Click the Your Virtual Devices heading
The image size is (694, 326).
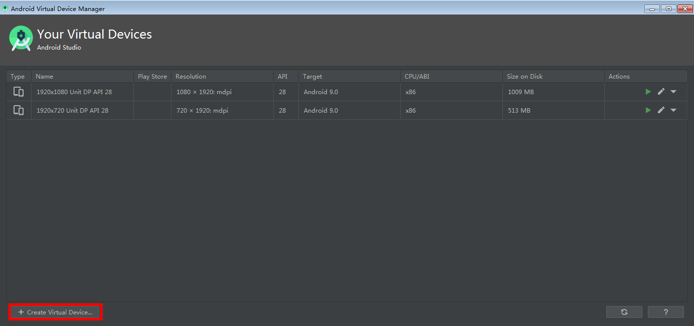[x=94, y=34]
